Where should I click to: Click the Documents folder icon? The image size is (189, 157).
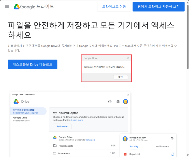click(x=55, y=153)
